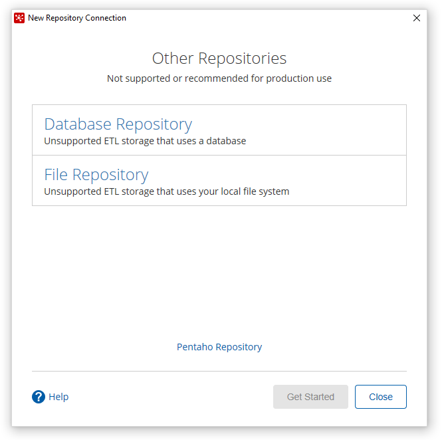The image size is (442, 440).
Task: Click the Pentaho Repository link
Action: tap(219, 347)
